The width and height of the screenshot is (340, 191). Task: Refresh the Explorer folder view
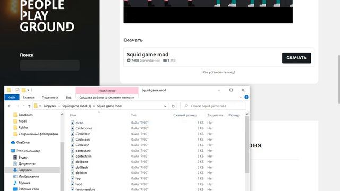point(173,106)
